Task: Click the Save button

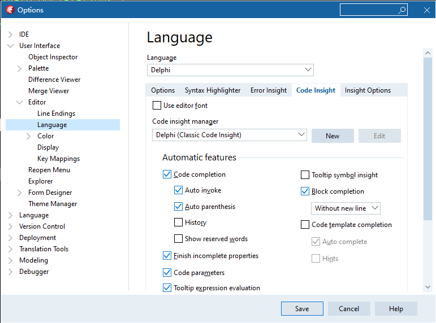Action: coord(302,308)
